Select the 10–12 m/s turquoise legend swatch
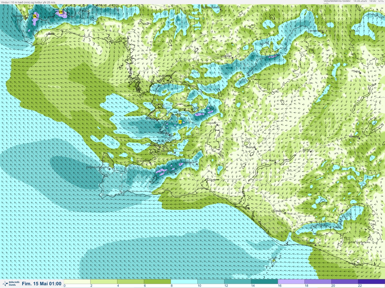Image resolution: width=385 pixels, height=288 pixels. (x=211, y=282)
